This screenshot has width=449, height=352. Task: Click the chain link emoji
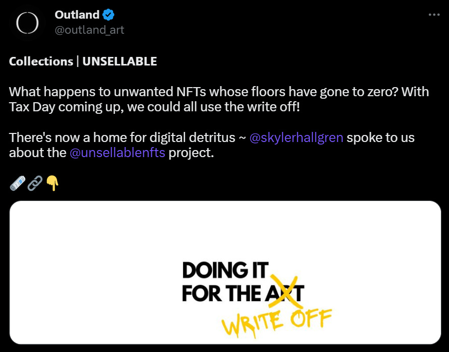click(x=34, y=183)
